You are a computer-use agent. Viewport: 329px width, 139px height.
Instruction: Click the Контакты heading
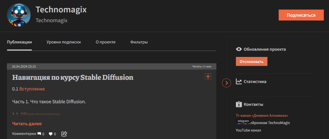[x=253, y=105]
